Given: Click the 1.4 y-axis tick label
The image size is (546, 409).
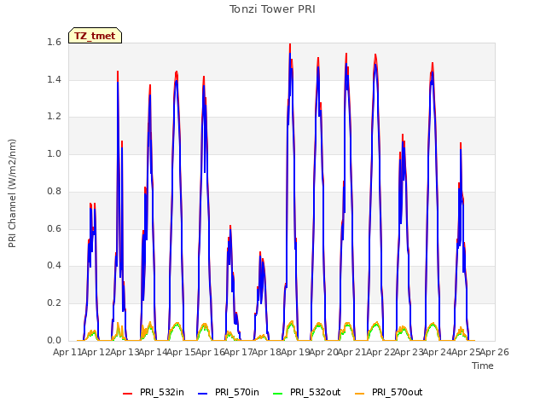Looking at the screenshot, I should tap(54, 79).
